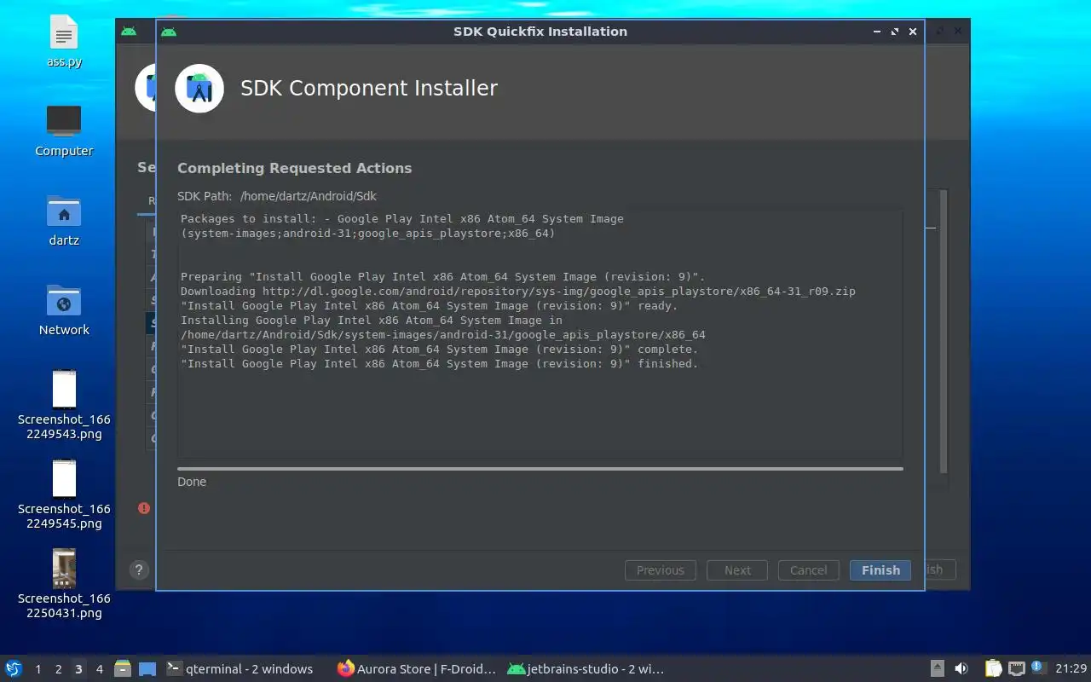Screen dimensions: 1091x682
Task: Open the network tray icon
Action: (1016, 668)
